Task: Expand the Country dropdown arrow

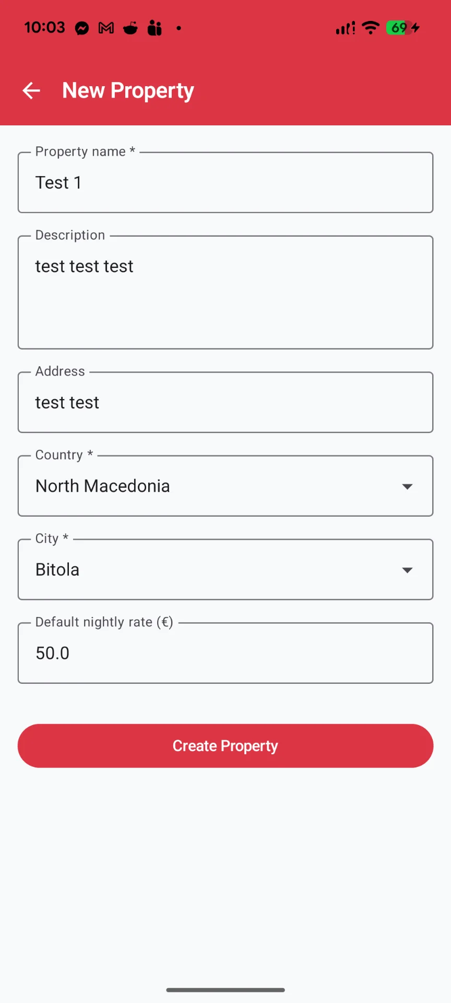Action: tap(407, 486)
